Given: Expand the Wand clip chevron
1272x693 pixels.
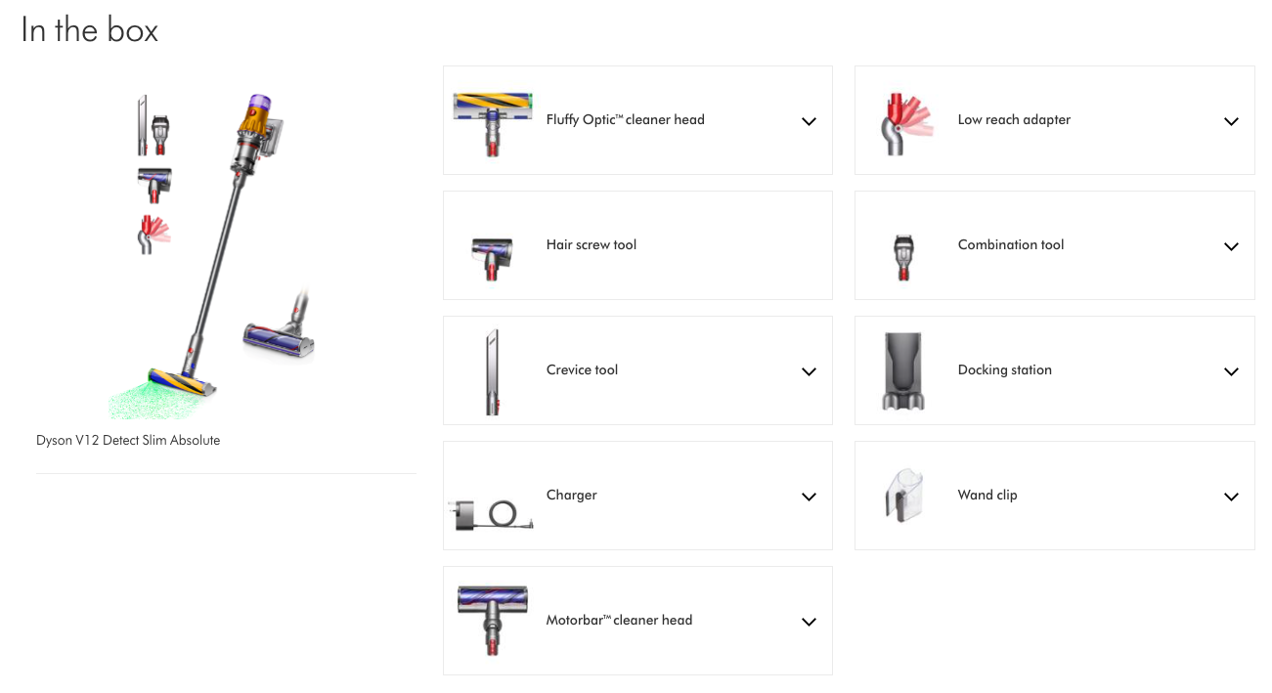Looking at the screenshot, I should (1231, 497).
